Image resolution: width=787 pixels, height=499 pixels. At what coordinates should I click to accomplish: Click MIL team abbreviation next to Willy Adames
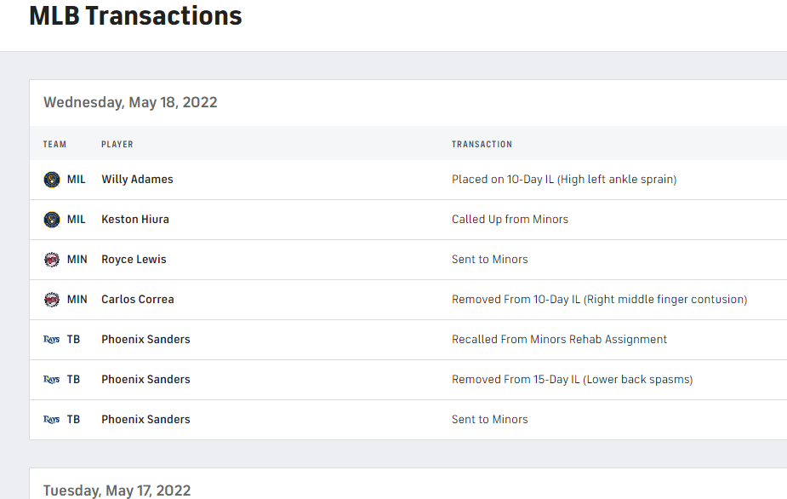tap(77, 180)
